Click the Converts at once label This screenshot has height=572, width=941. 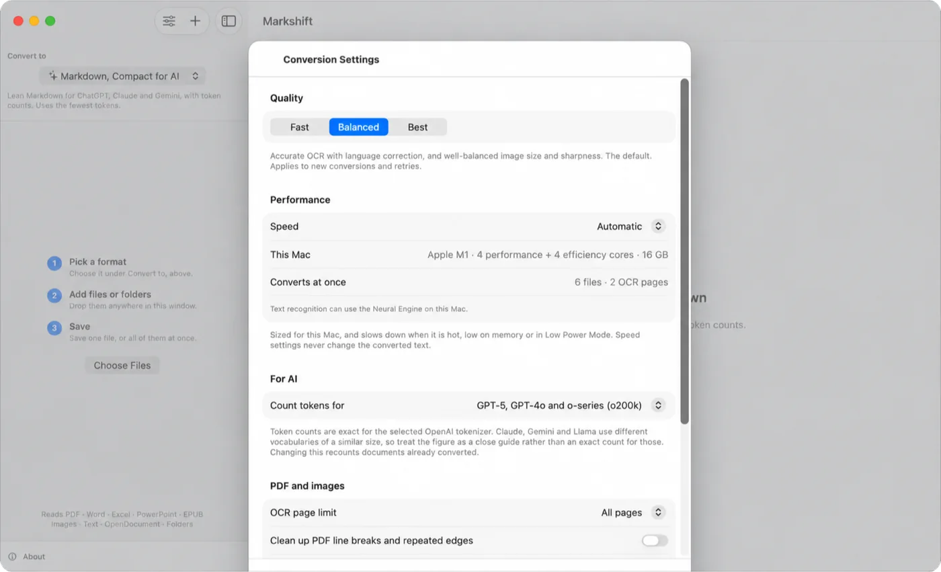(308, 282)
